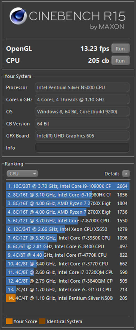Select ranking row Intel Core i7-3930K
Viewport: 136px width, 330px height.
coord(68,238)
